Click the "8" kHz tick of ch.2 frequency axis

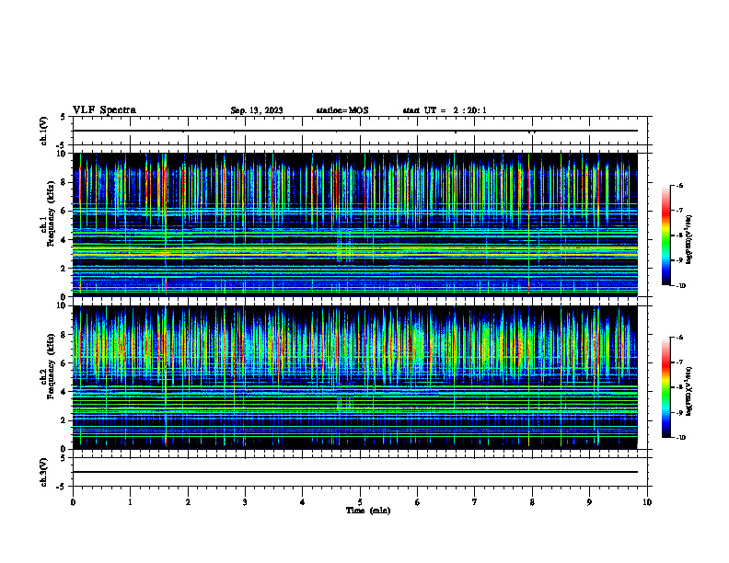64,335
